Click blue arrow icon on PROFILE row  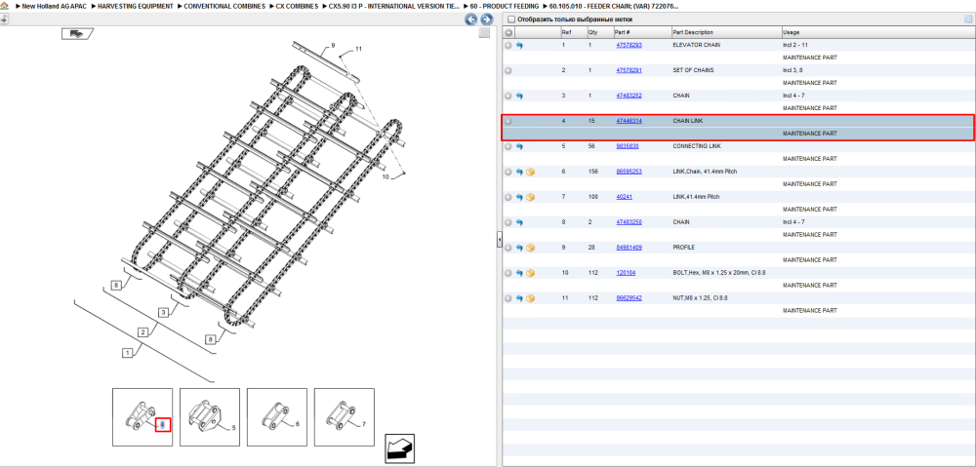[x=520, y=248]
